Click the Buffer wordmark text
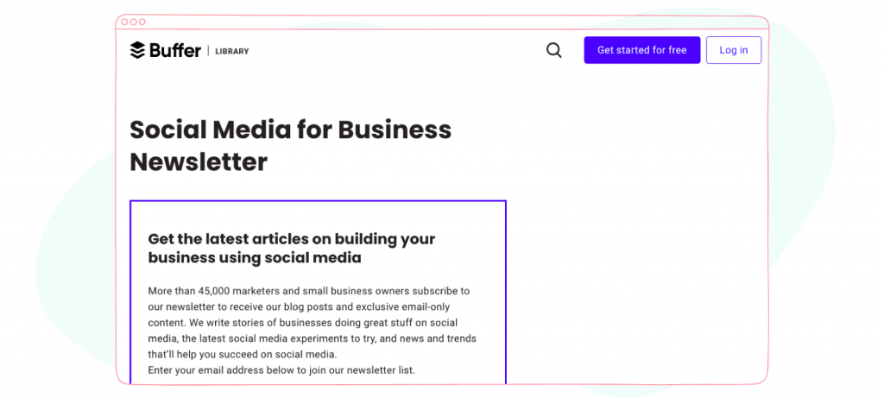Screen dimensions: 884x398 coord(175,50)
